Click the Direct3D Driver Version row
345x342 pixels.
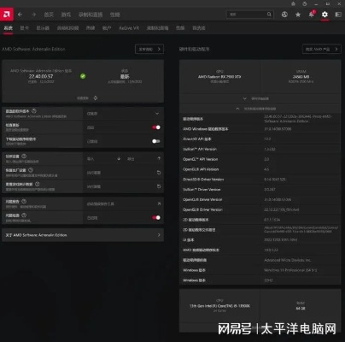tap(260, 180)
